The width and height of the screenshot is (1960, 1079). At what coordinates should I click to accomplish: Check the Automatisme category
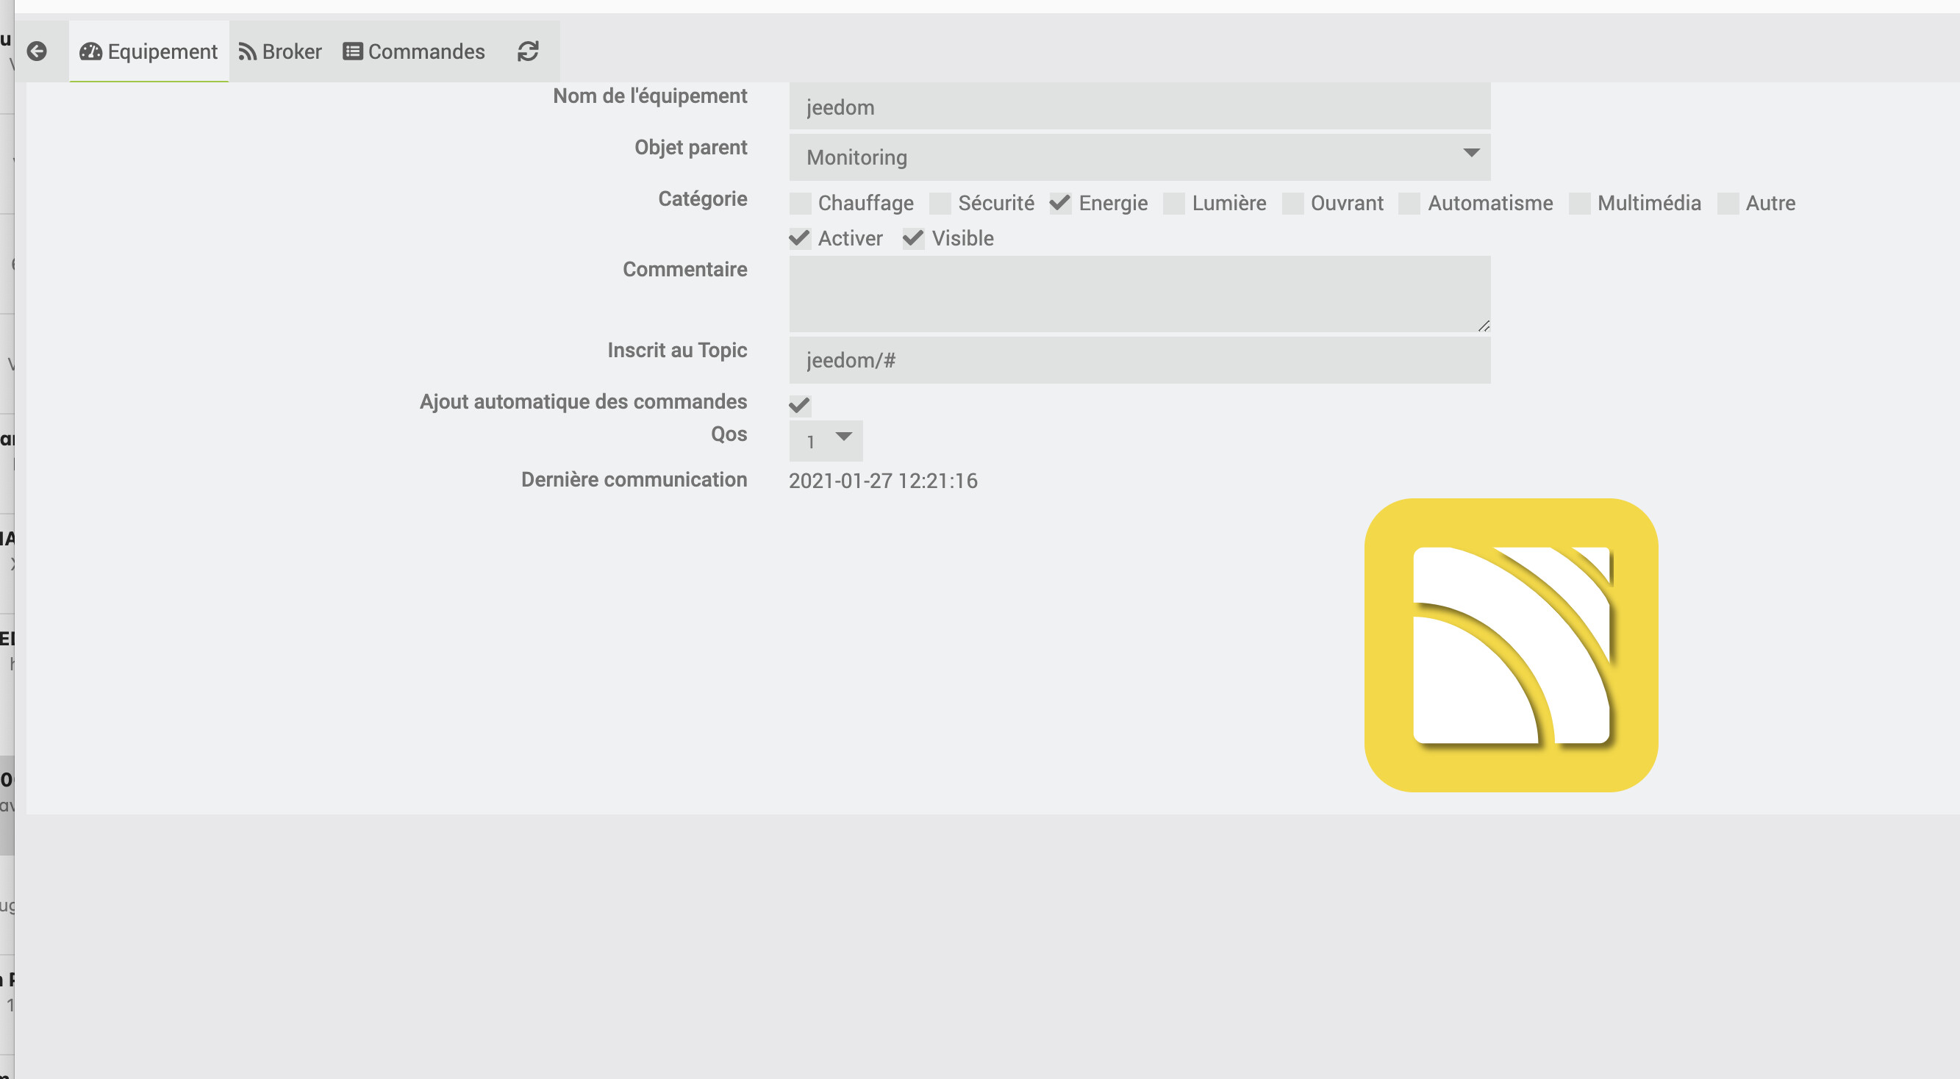click(x=1409, y=203)
